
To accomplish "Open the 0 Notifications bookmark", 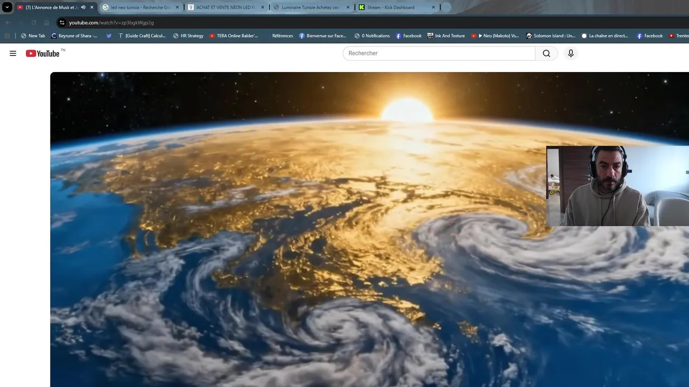I will (372, 36).
